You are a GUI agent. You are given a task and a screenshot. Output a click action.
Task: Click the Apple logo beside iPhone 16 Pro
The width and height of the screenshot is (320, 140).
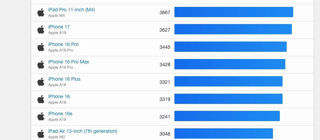(41, 47)
